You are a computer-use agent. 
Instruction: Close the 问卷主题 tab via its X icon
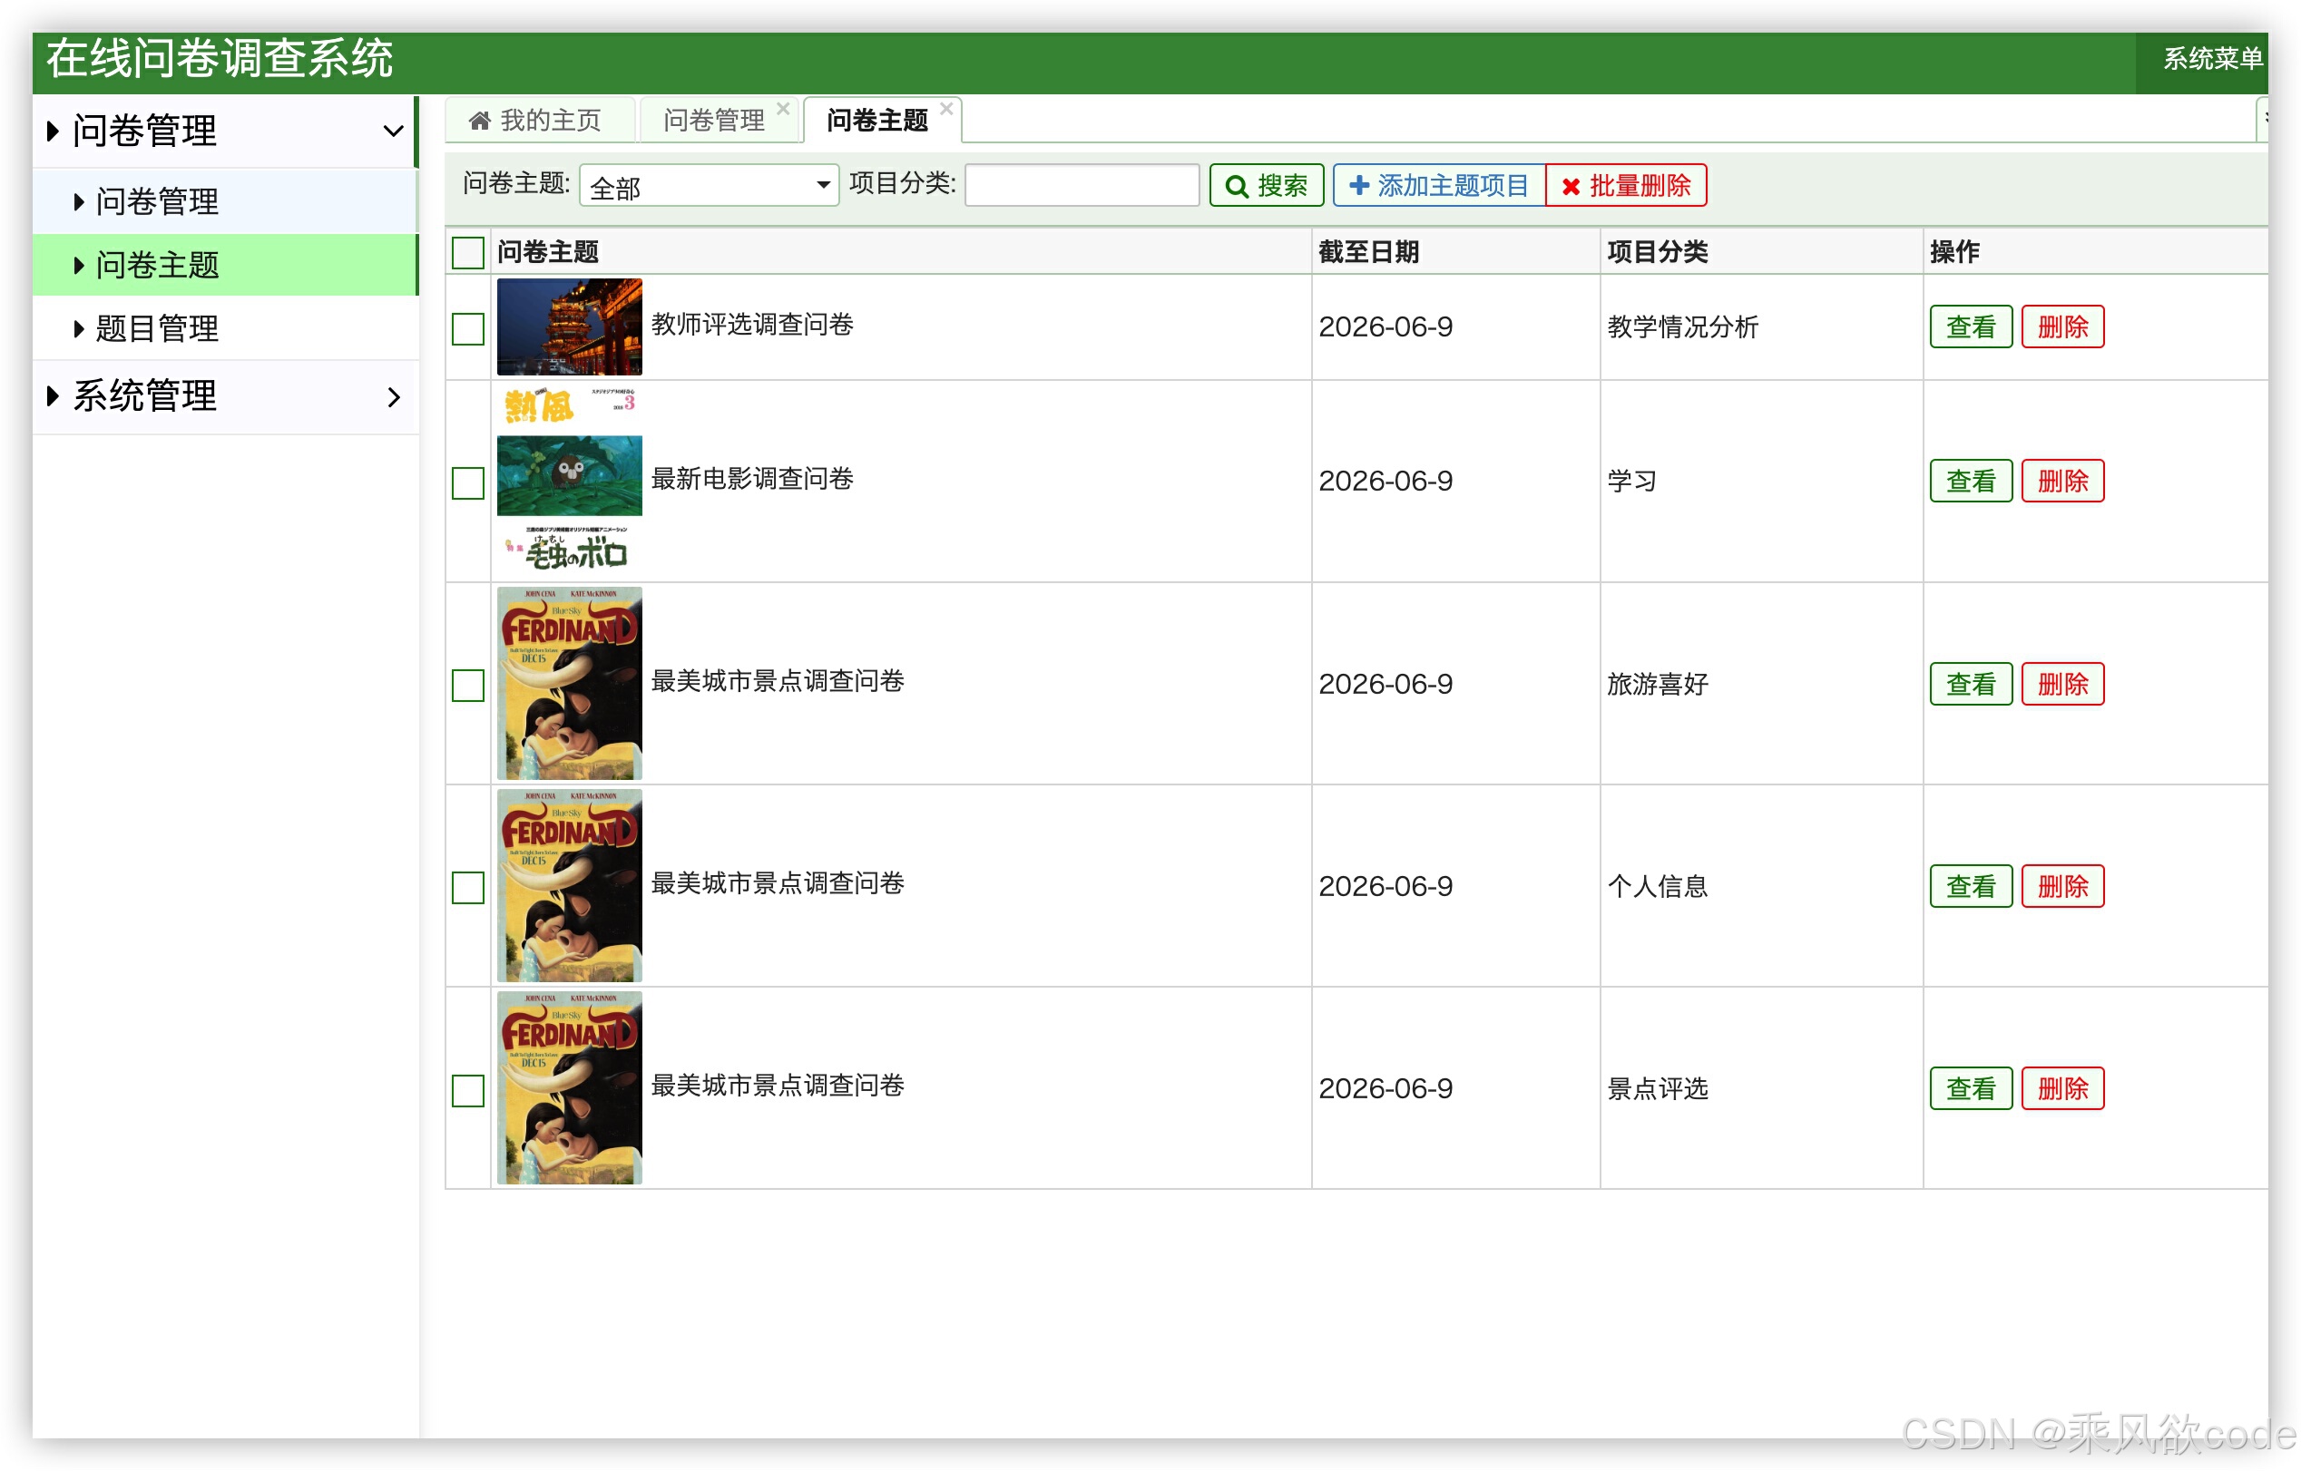tap(947, 107)
